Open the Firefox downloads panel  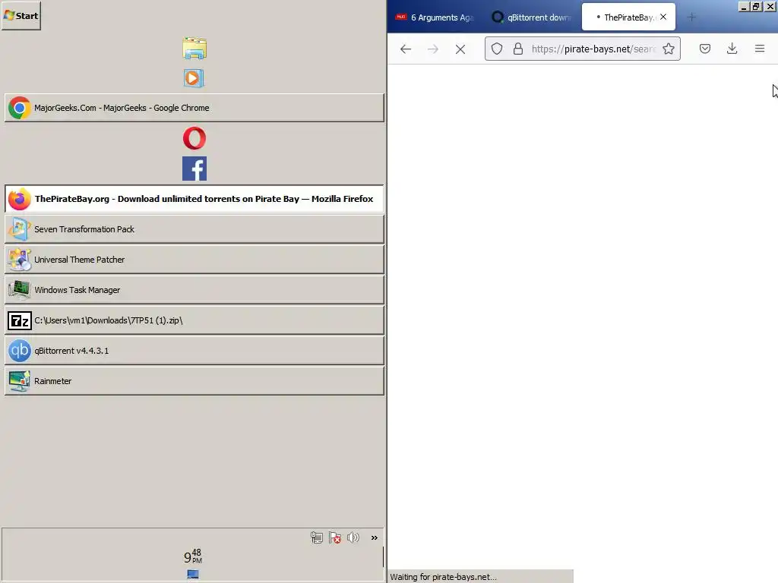coord(732,49)
